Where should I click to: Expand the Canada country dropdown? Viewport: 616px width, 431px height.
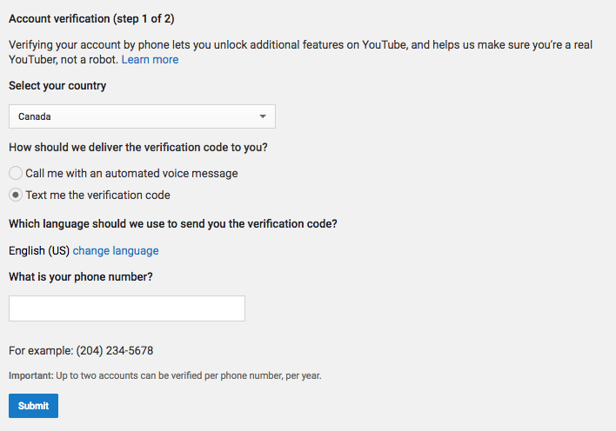142,116
